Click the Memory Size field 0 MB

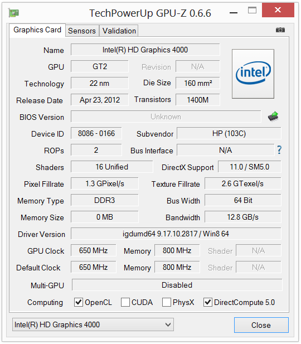tap(105, 217)
